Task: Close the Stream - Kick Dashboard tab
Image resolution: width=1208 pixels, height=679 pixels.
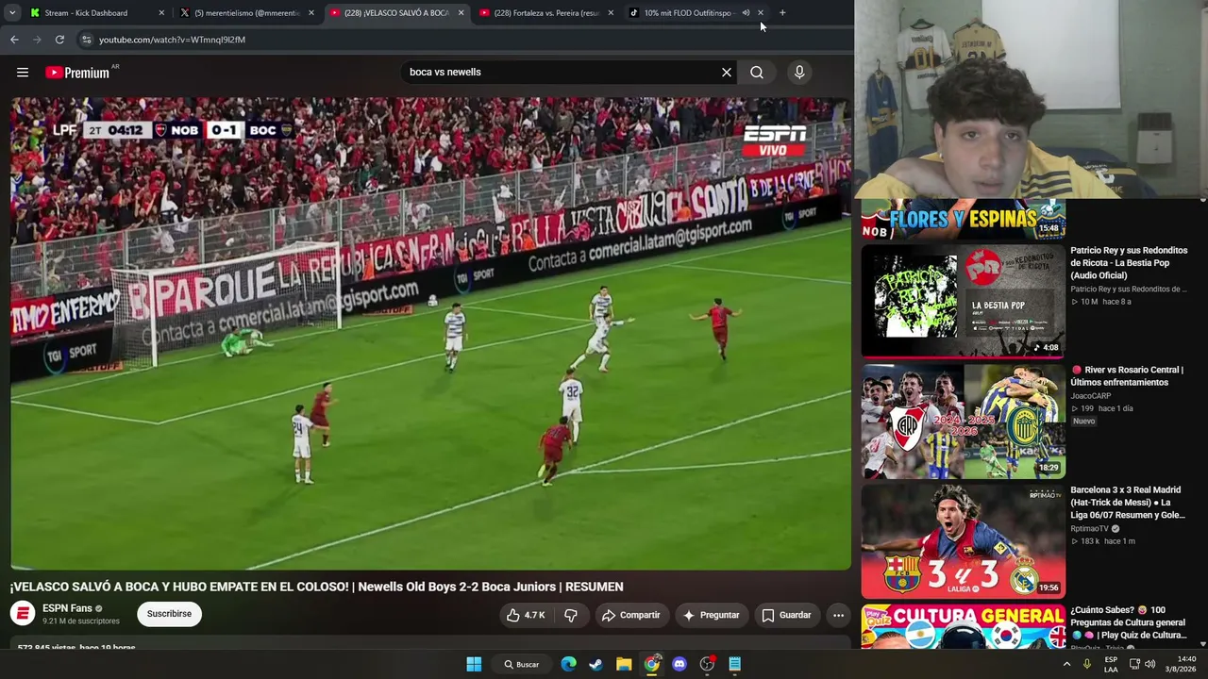Action: pyautogui.click(x=161, y=13)
